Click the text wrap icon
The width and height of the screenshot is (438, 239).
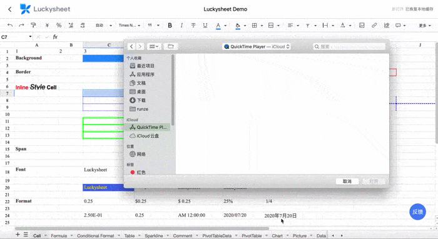[325, 26]
